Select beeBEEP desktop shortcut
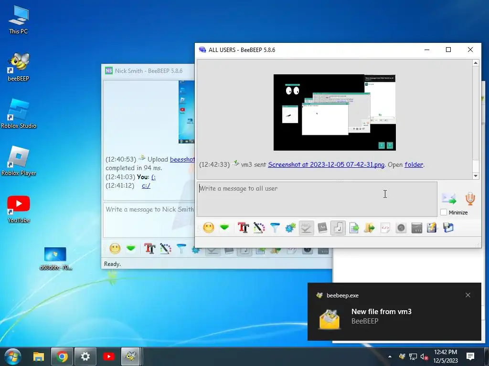This screenshot has width=489, height=366. 19,67
